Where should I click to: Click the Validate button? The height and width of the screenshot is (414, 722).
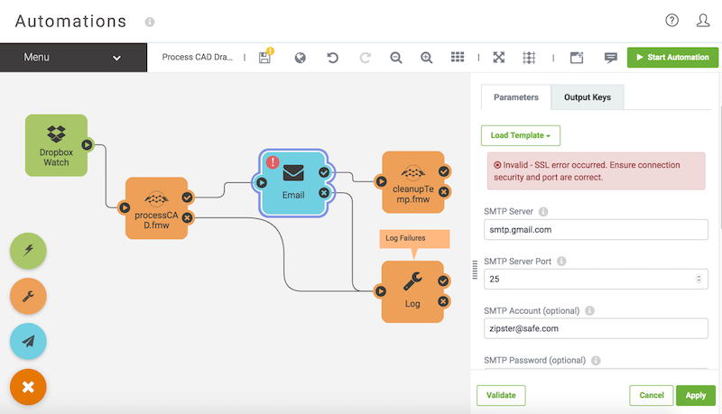pyautogui.click(x=501, y=395)
